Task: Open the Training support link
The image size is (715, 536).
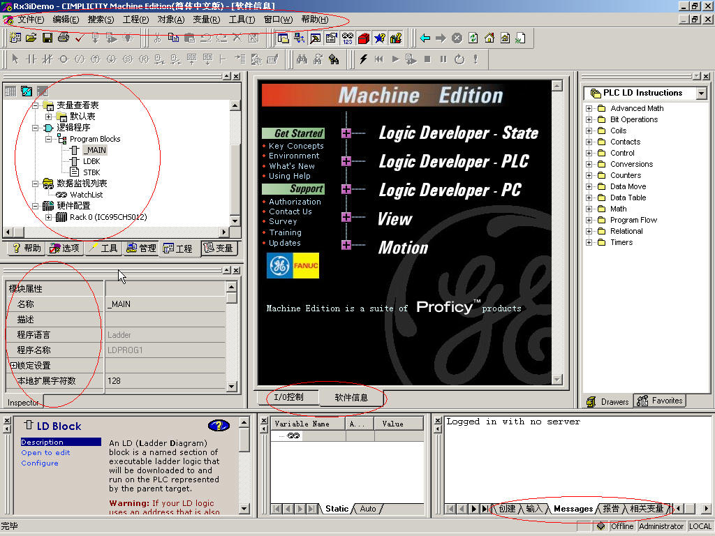Action: click(285, 232)
